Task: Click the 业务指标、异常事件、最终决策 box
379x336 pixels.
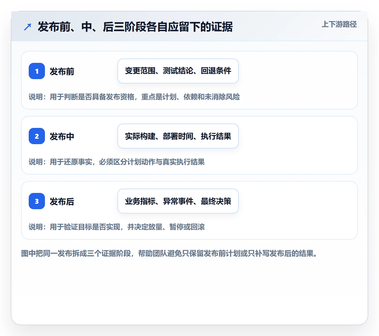Action: tap(178, 201)
